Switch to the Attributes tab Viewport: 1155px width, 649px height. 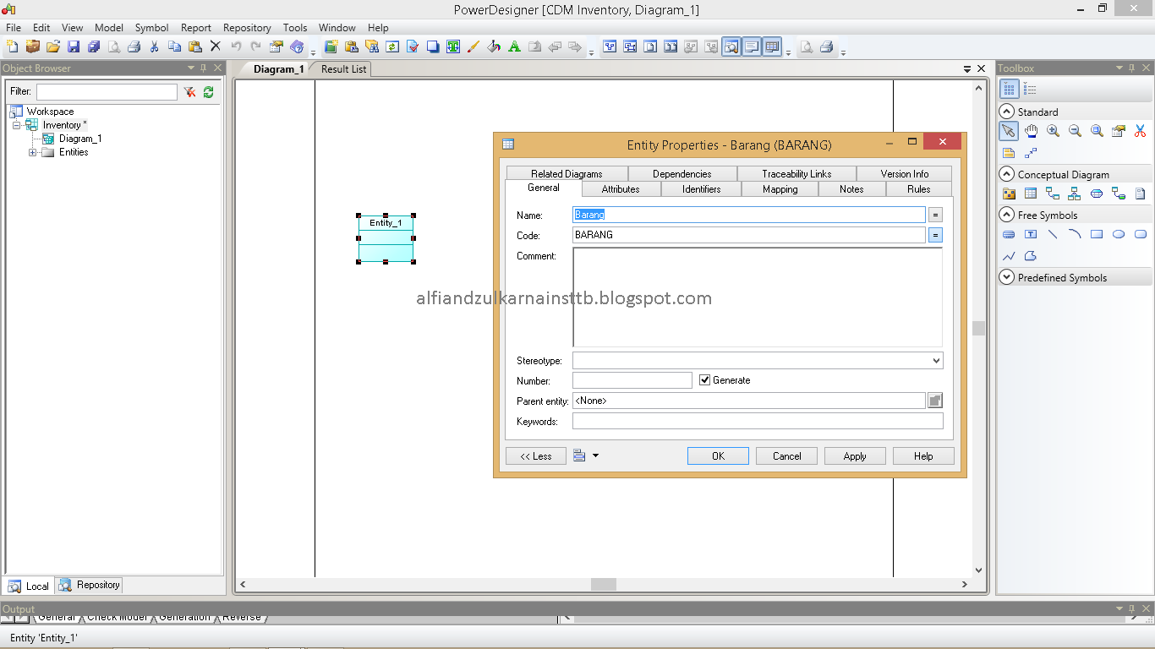tap(621, 188)
